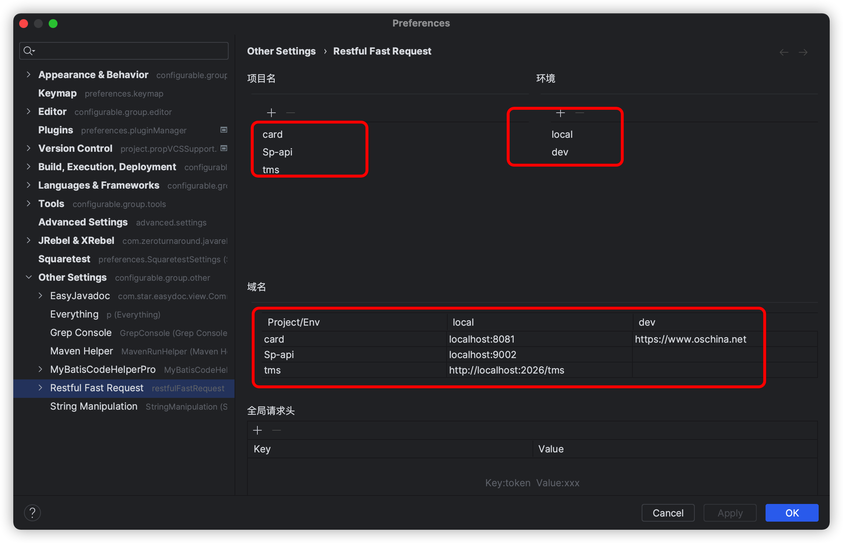Expand the Appearance & Behavior node
The width and height of the screenshot is (843, 543).
[29, 74]
